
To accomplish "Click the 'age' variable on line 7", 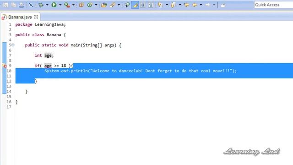I will (x=48, y=55).
